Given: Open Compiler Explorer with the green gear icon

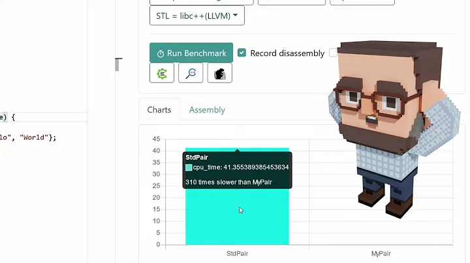Looking at the screenshot, I should [x=162, y=73].
